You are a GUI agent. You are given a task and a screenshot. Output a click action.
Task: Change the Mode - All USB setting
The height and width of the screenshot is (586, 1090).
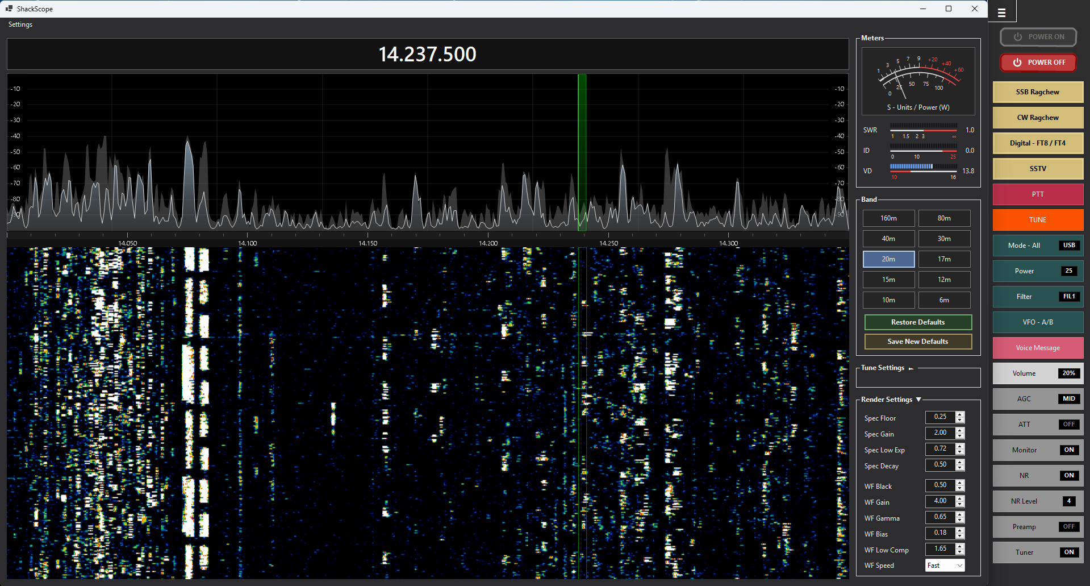pyautogui.click(x=1038, y=246)
